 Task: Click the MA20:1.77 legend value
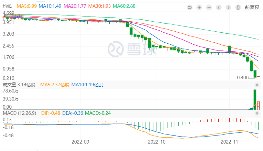click(x=75, y=6)
